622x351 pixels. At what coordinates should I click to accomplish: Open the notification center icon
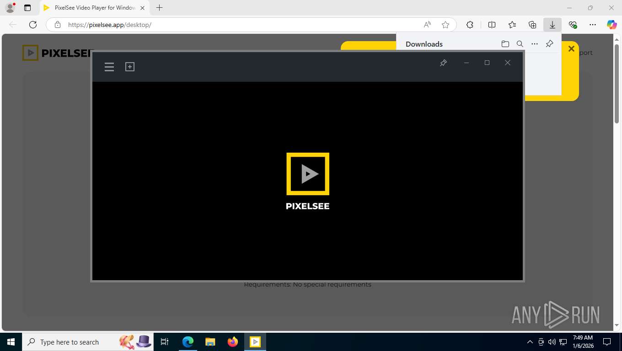[607, 342]
